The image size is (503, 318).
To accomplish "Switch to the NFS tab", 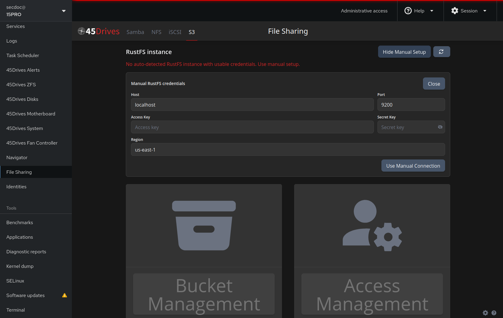I will point(156,32).
